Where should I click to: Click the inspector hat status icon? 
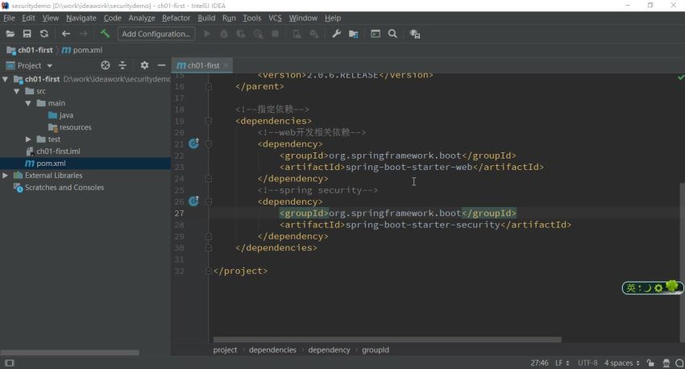click(666, 363)
